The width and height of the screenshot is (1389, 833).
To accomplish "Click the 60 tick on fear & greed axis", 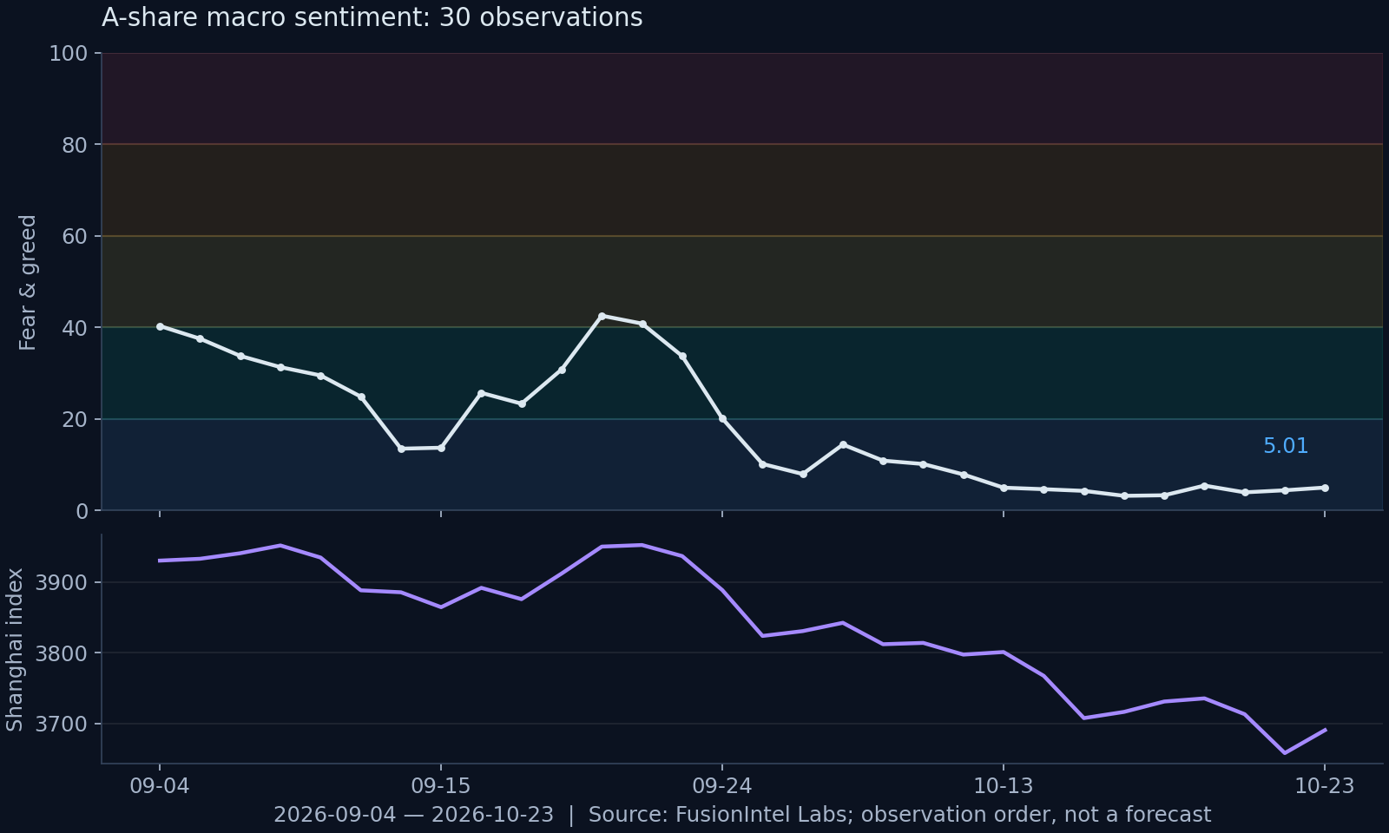I will click(x=76, y=236).
